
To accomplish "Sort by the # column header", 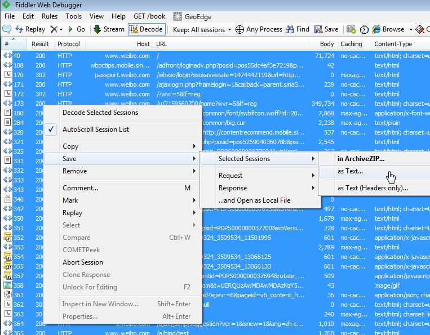I will coord(13,44).
